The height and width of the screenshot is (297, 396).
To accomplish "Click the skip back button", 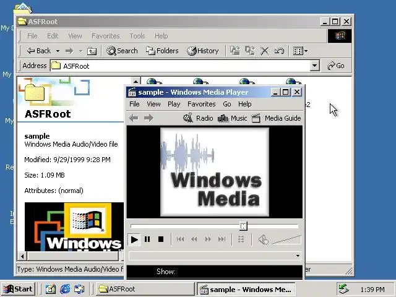I will pos(180,239).
